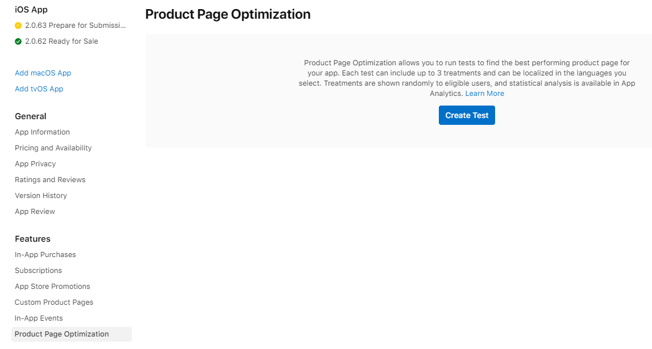
Task: Open App Information in the sidebar
Action: (42, 132)
